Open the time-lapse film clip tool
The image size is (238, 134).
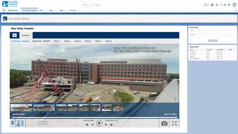coord(20,123)
